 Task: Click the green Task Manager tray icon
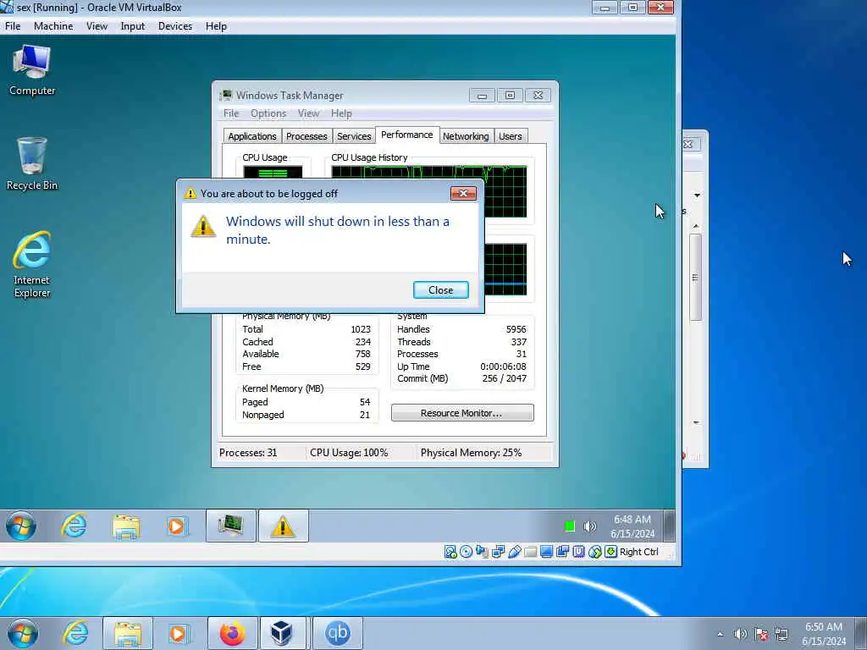pyautogui.click(x=570, y=526)
